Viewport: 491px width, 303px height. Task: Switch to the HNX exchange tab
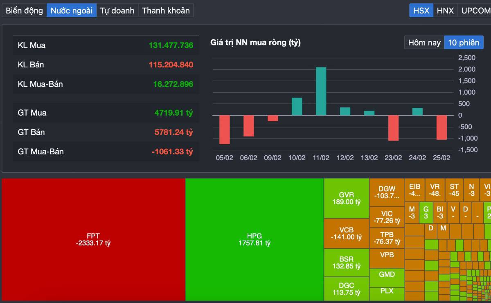pos(446,10)
